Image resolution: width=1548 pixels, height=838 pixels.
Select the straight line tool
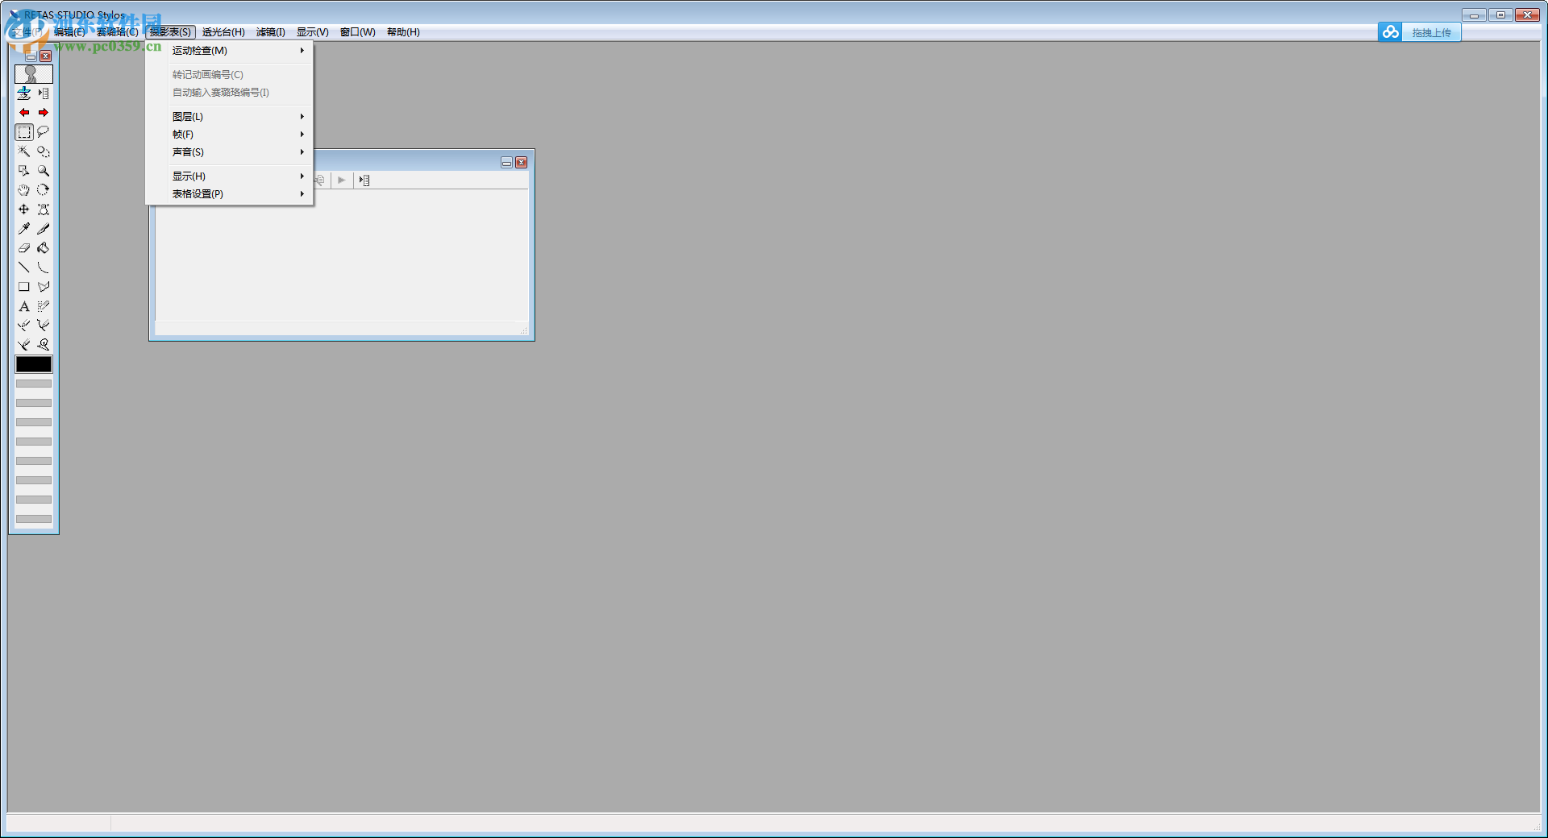click(24, 268)
